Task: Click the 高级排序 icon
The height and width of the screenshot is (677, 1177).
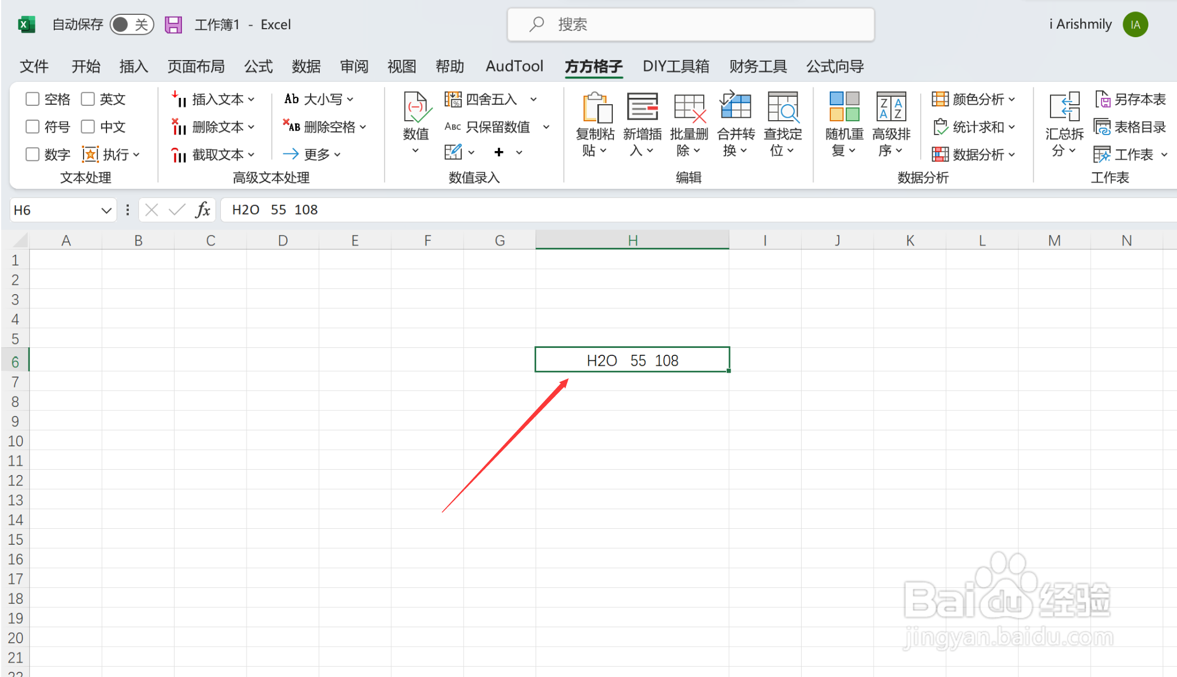Action: [x=891, y=108]
